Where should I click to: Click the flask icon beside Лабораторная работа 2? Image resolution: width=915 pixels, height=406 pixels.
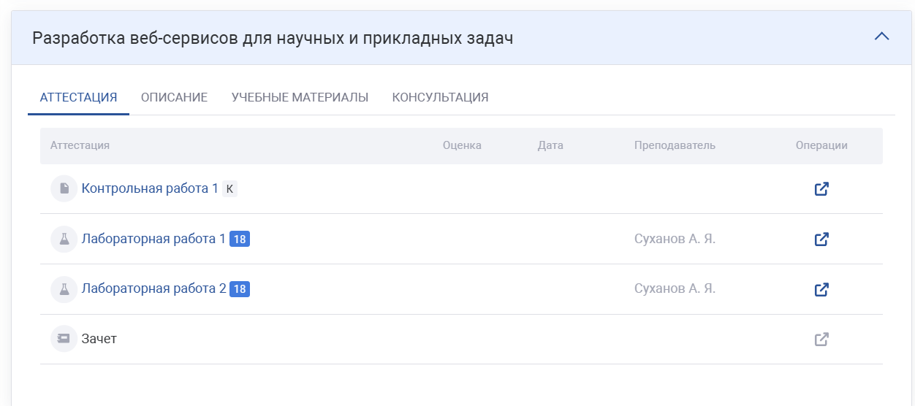coord(64,290)
